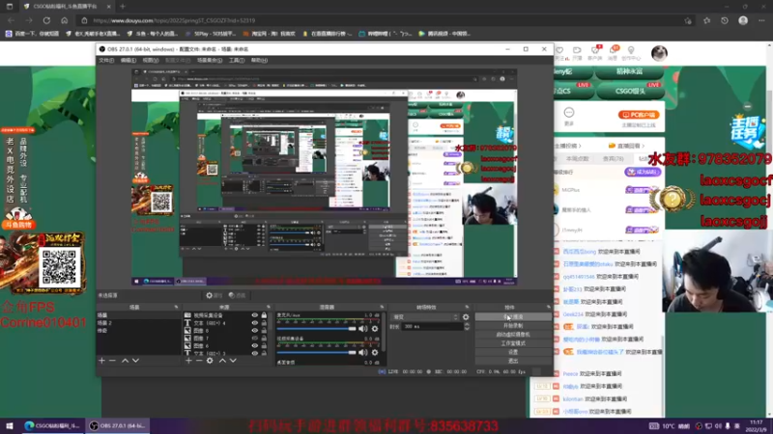Undock Controls panel via header icon
773x434 pixels.
548,307
